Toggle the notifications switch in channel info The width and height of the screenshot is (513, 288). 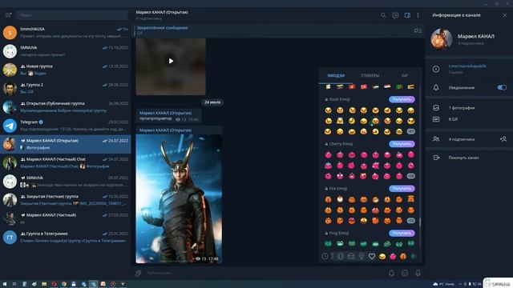click(x=502, y=87)
